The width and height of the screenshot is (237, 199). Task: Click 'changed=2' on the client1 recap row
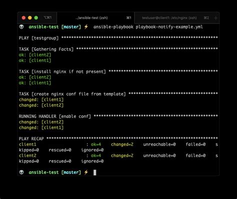pos(122,144)
